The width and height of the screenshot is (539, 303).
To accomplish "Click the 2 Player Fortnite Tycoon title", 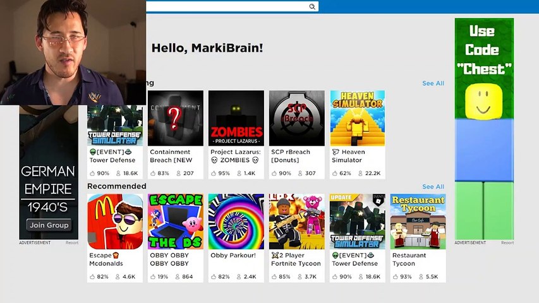I will coord(296,259).
